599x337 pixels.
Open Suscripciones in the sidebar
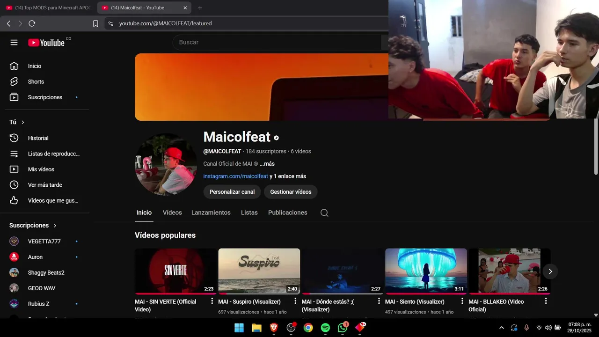(44, 97)
